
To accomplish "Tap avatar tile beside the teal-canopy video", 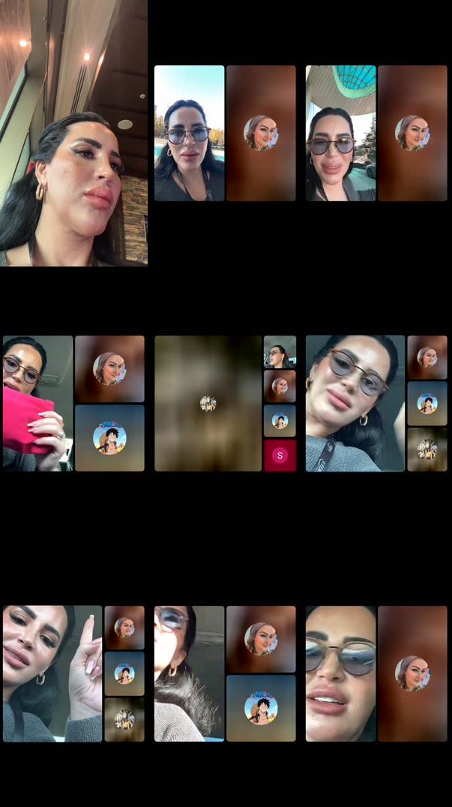I will (x=412, y=133).
